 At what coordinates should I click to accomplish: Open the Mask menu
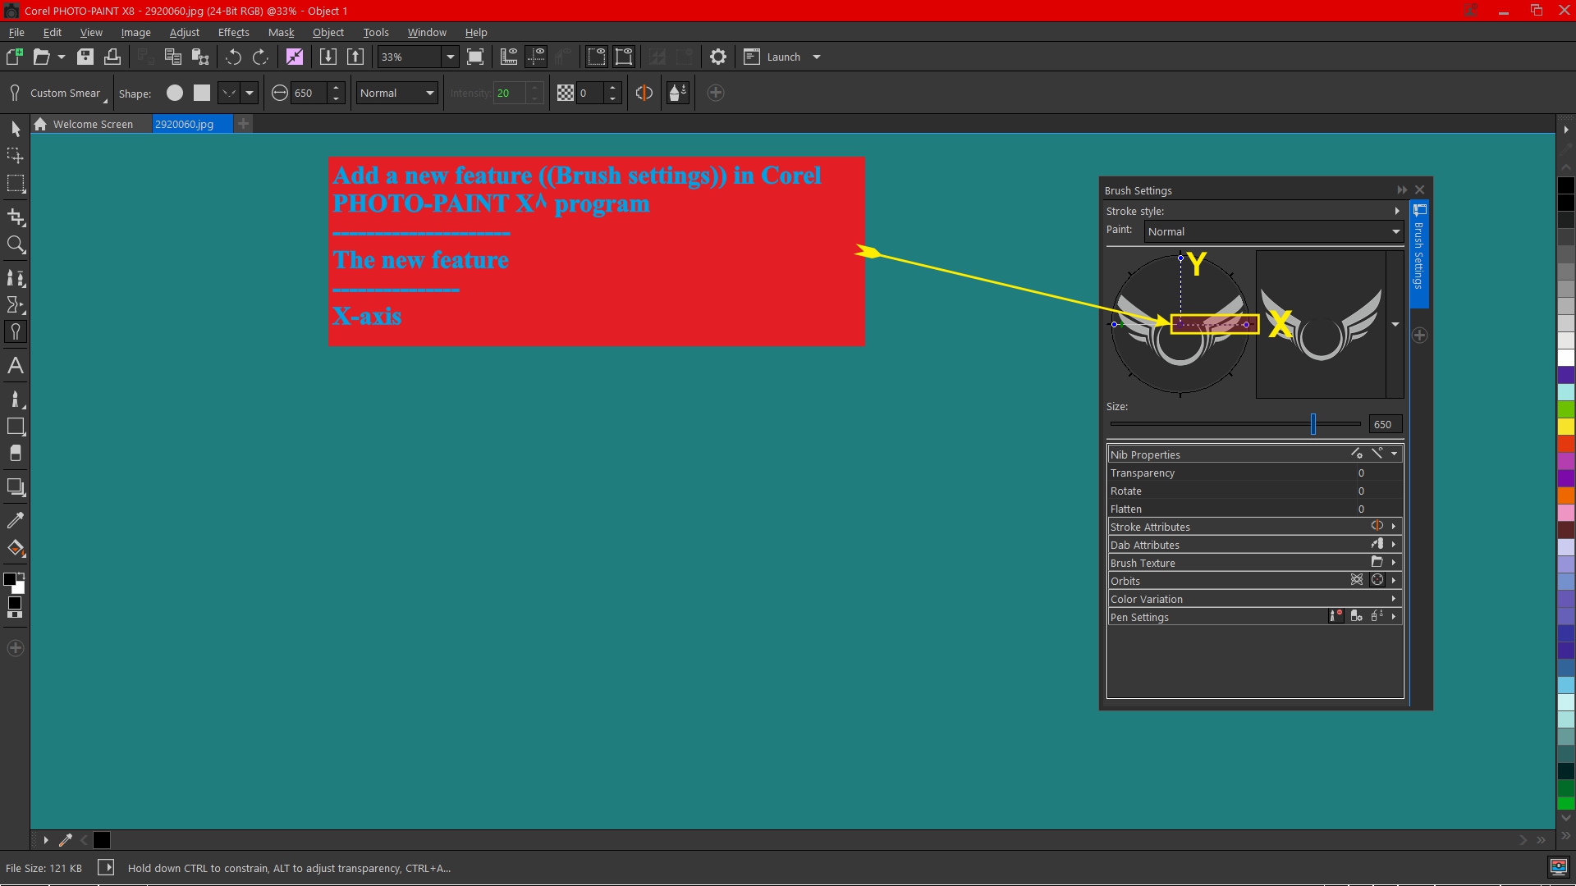point(281,32)
